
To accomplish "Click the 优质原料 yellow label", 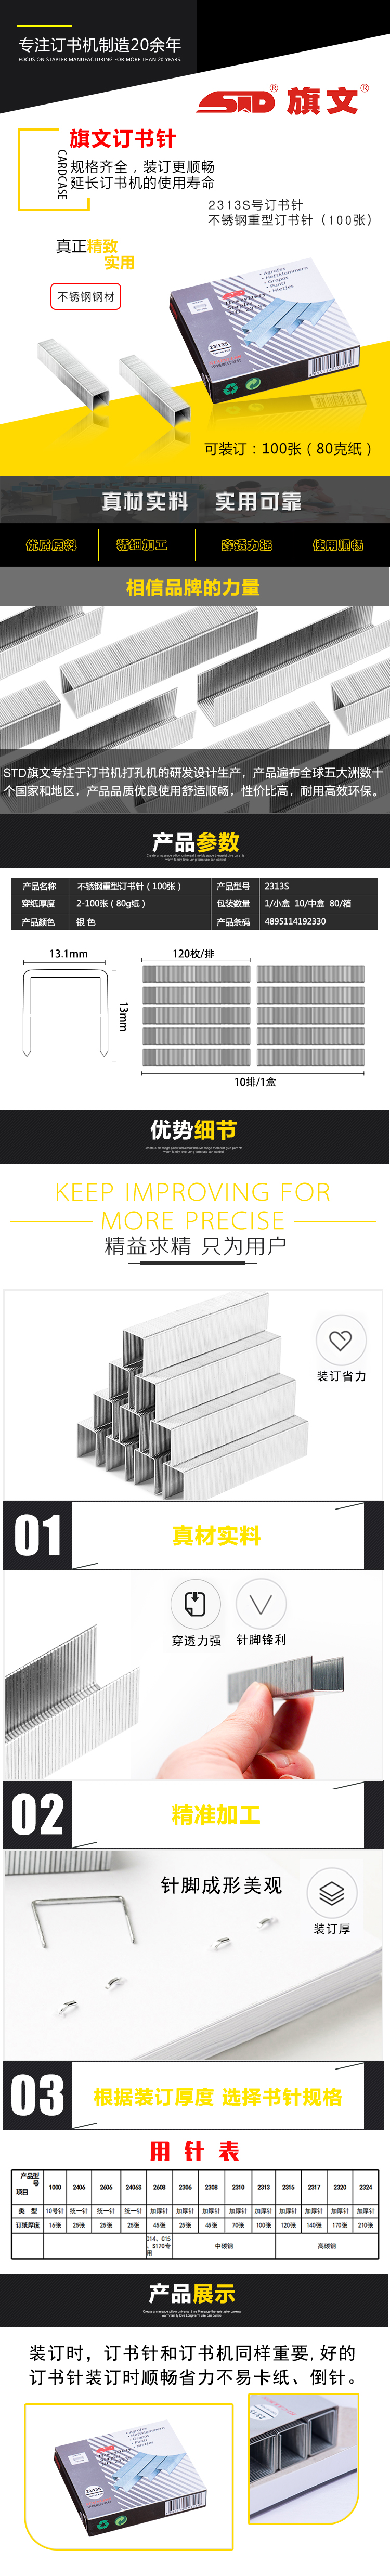I will (x=50, y=545).
